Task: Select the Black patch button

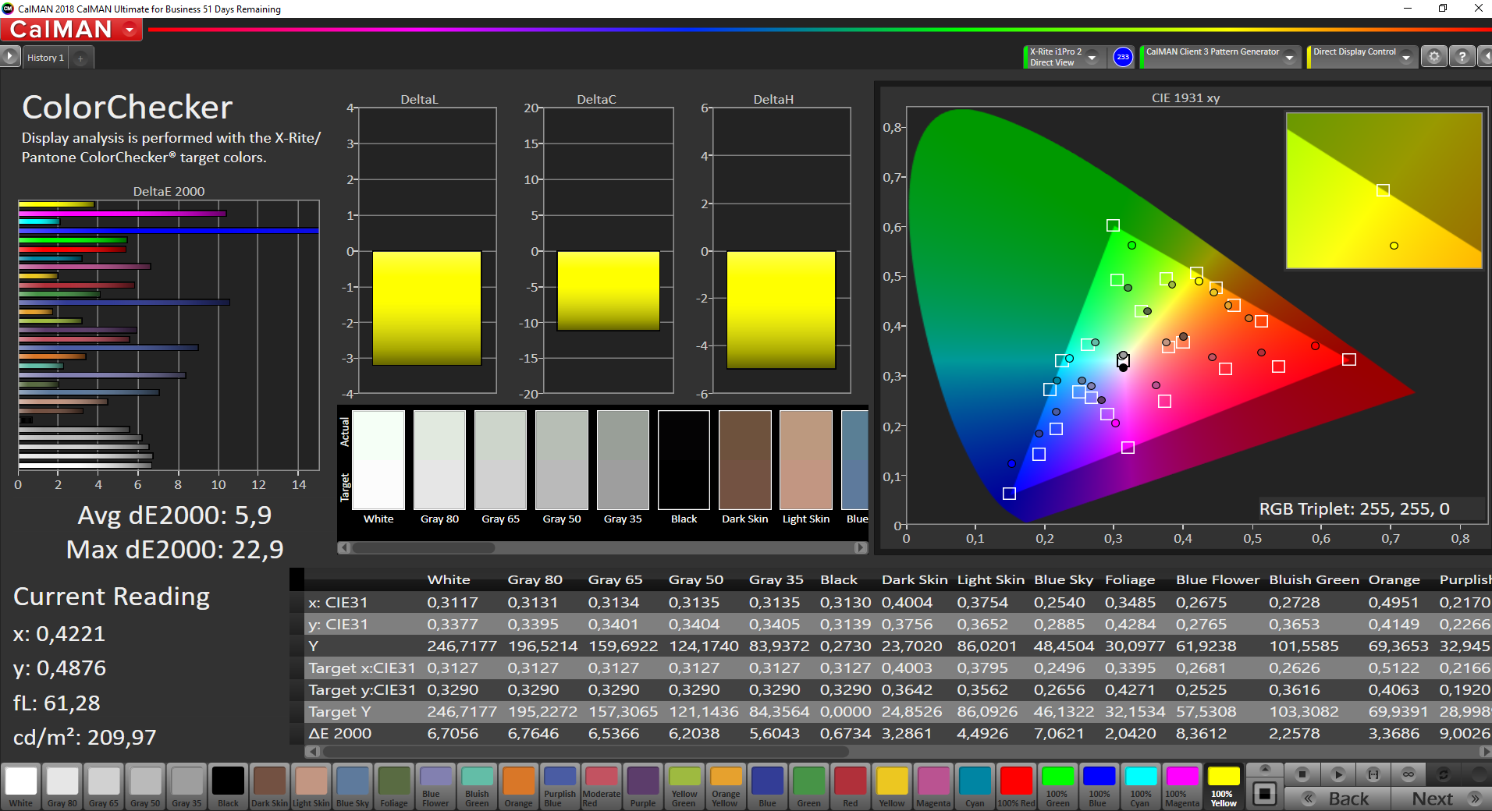Action: 228,786
